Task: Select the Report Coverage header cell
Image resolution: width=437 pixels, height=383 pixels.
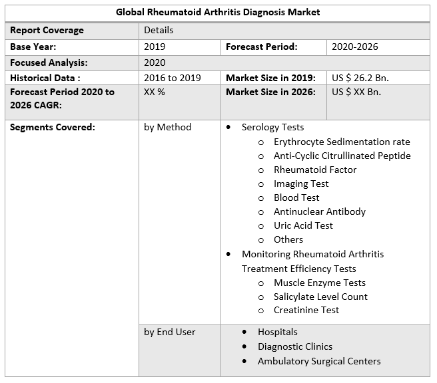Action: [x=47, y=30]
